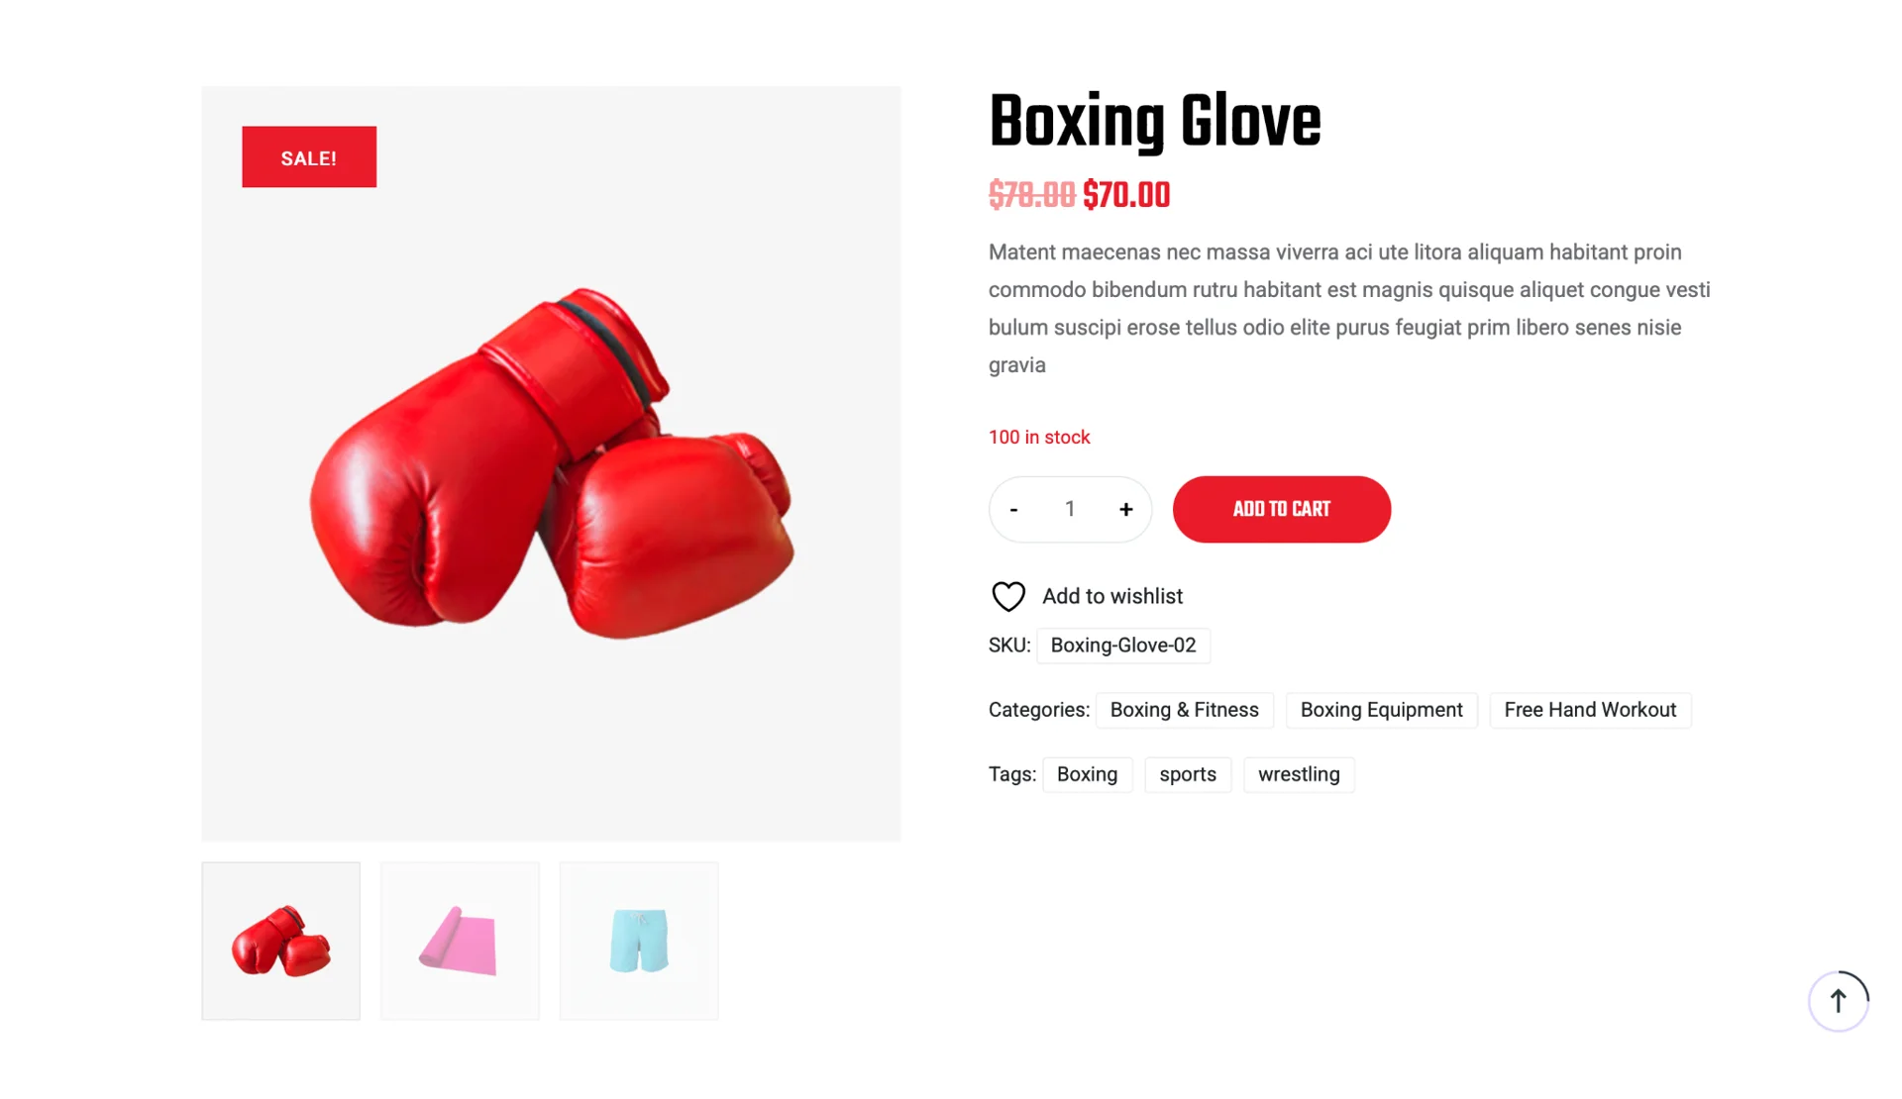The height and width of the screenshot is (1099, 1902).
Task: Click the Add to wishlist link
Action: click(x=1111, y=596)
